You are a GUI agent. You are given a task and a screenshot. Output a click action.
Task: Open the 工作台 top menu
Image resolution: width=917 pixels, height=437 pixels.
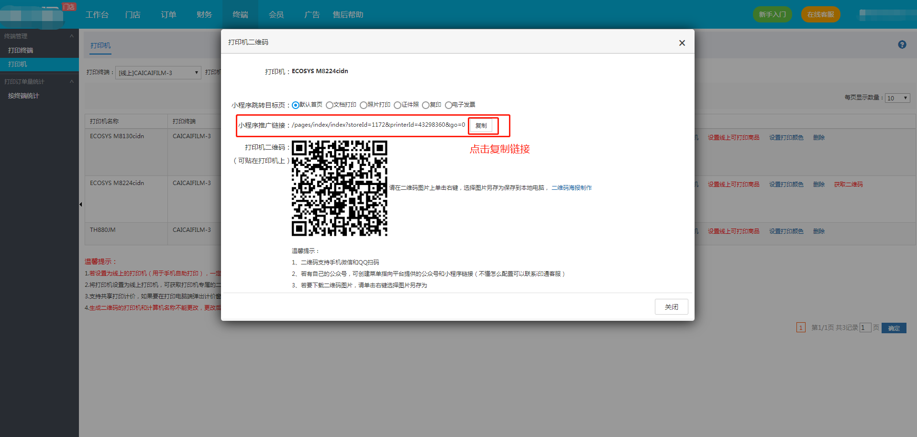coord(97,15)
